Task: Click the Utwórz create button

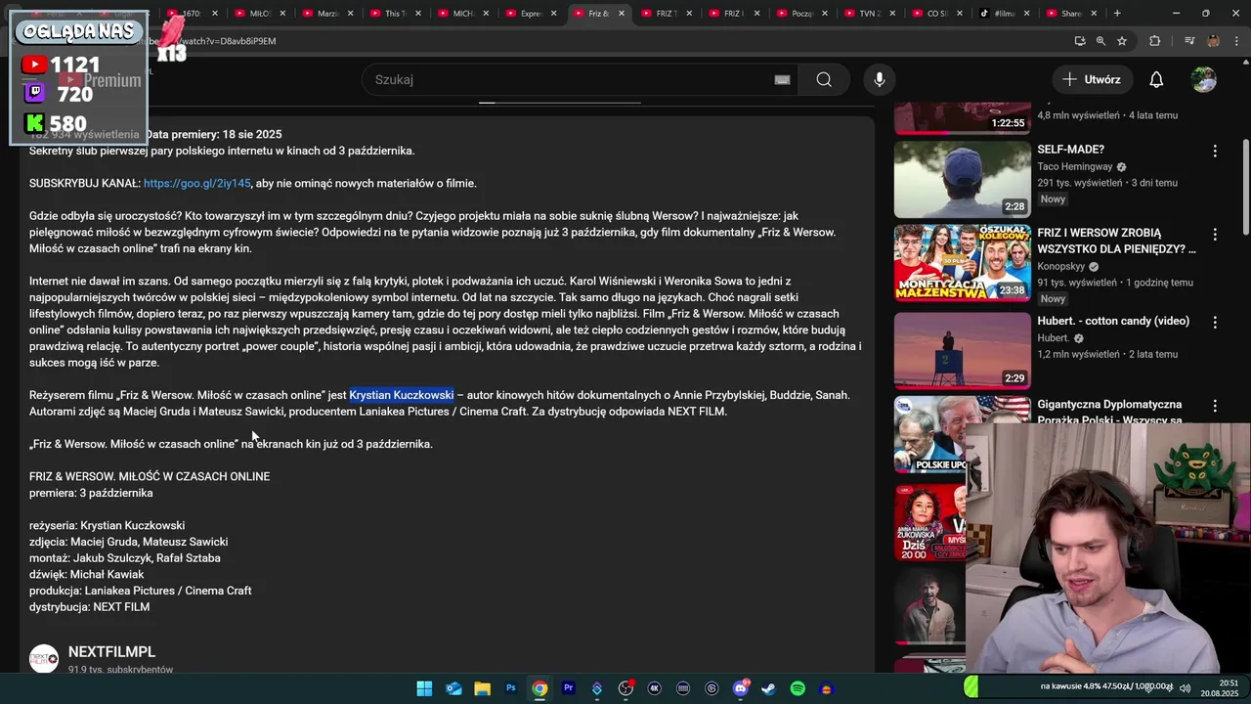Action: tap(1092, 79)
